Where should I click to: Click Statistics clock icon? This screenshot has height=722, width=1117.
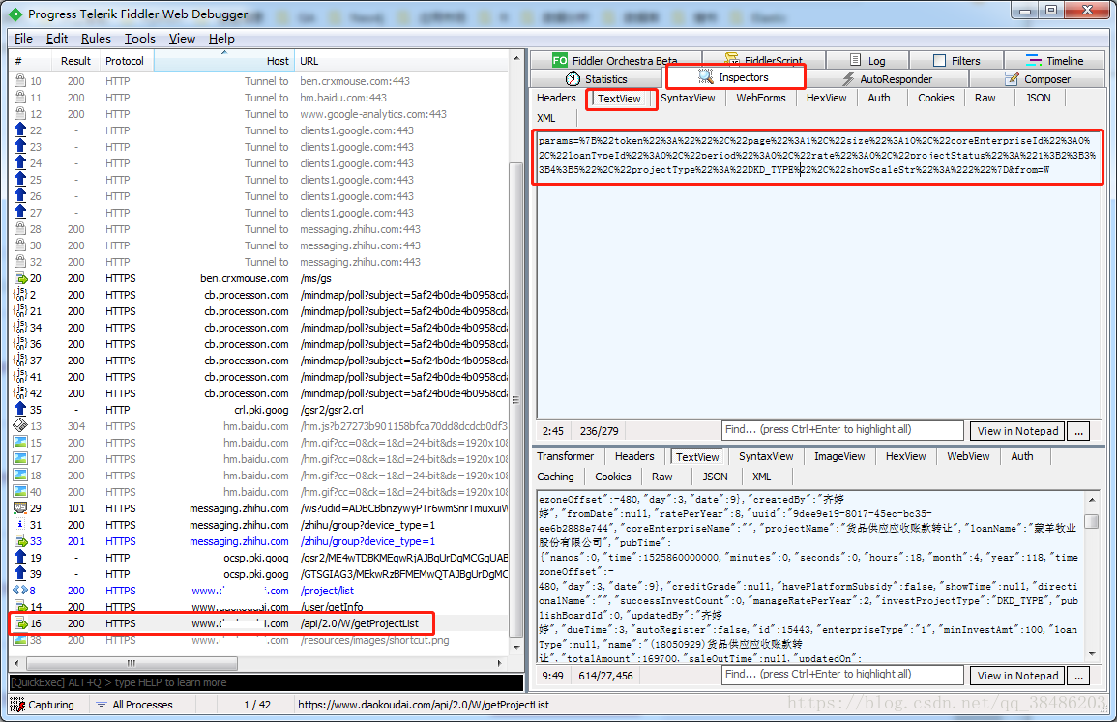(573, 79)
